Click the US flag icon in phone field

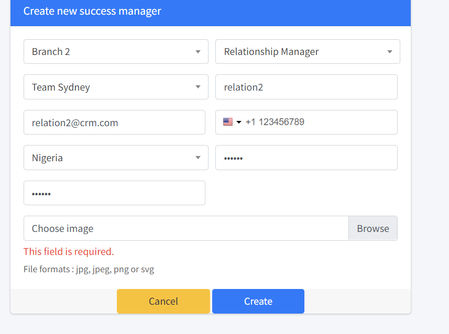click(228, 122)
